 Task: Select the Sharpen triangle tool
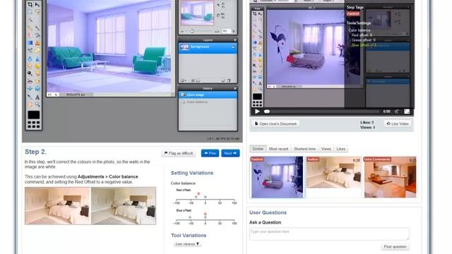37,59
